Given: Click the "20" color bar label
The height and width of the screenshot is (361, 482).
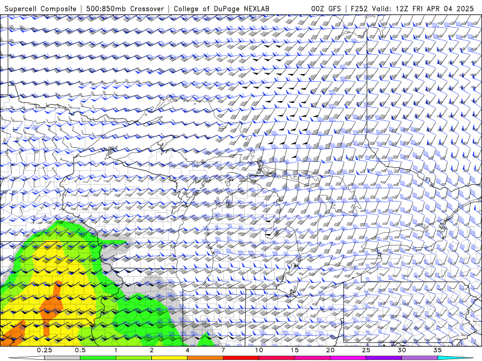Looking at the screenshot, I should pyautogui.click(x=330, y=350).
